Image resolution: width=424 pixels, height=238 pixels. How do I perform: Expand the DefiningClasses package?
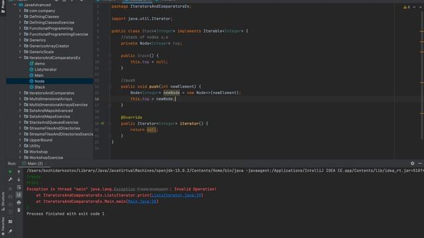coord(20,17)
